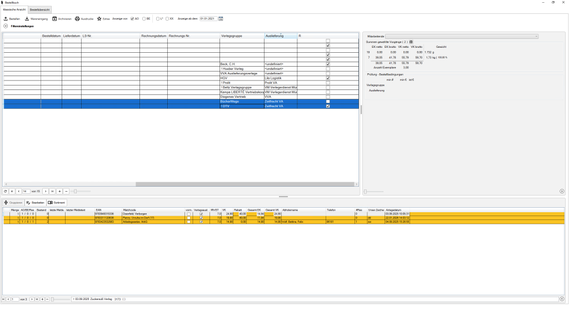Expand the Filtereinstellungen section
569x310 pixels.
coord(6,26)
